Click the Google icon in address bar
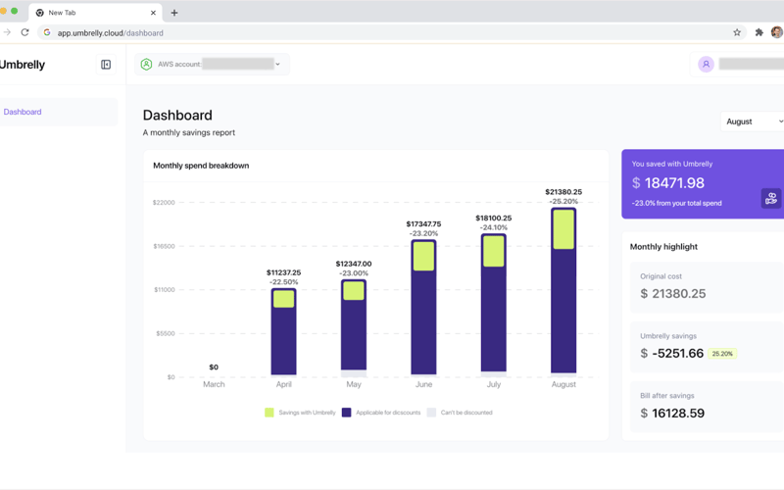The image size is (784, 490). (x=46, y=32)
